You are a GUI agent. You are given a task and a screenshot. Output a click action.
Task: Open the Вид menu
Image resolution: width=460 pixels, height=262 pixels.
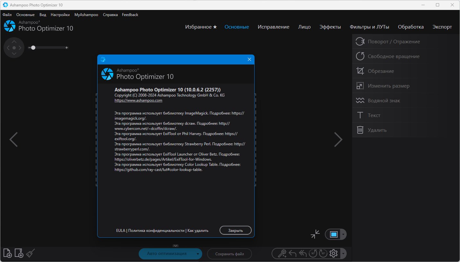[x=43, y=15]
